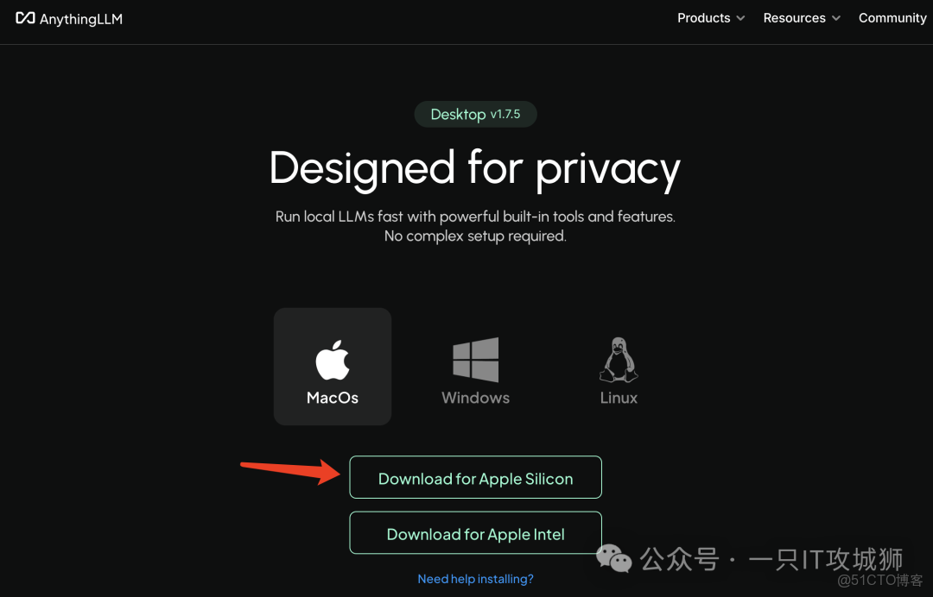This screenshot has height=597, width=933.
Task: Select the Windows logo icon
Action: click(x=475, y=360)
